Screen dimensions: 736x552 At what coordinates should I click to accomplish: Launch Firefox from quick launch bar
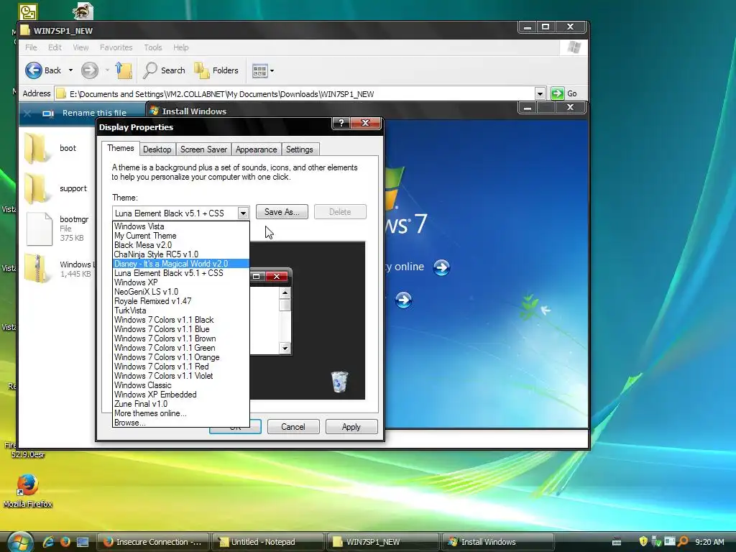pos(65,542)
